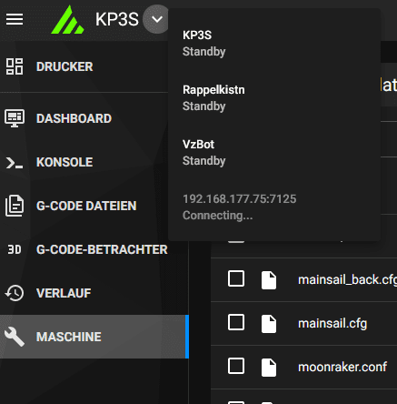
Task: Select the moonraker.conf checkbox
Action: click(236, 366)
